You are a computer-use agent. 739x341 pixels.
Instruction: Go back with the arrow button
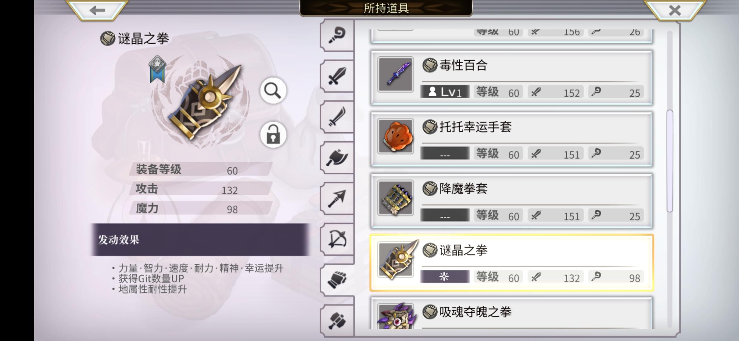(97, 10)
